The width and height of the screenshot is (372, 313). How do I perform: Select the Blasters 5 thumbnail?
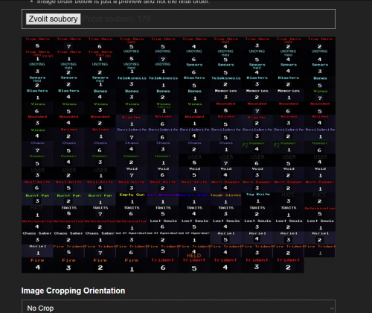click(194, 82)
